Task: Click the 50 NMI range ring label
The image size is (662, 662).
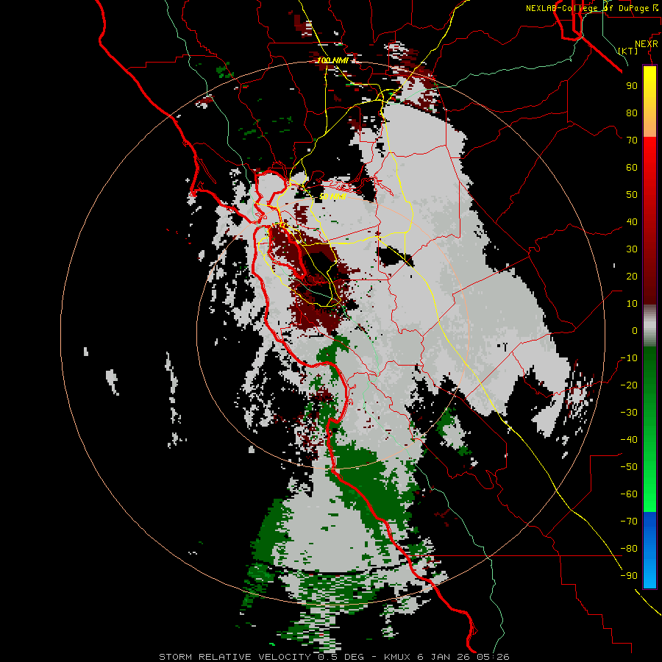Action: [x=332, y=196]
